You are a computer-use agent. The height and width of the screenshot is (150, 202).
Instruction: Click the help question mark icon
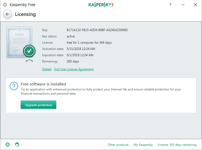[x=170, y=5]
